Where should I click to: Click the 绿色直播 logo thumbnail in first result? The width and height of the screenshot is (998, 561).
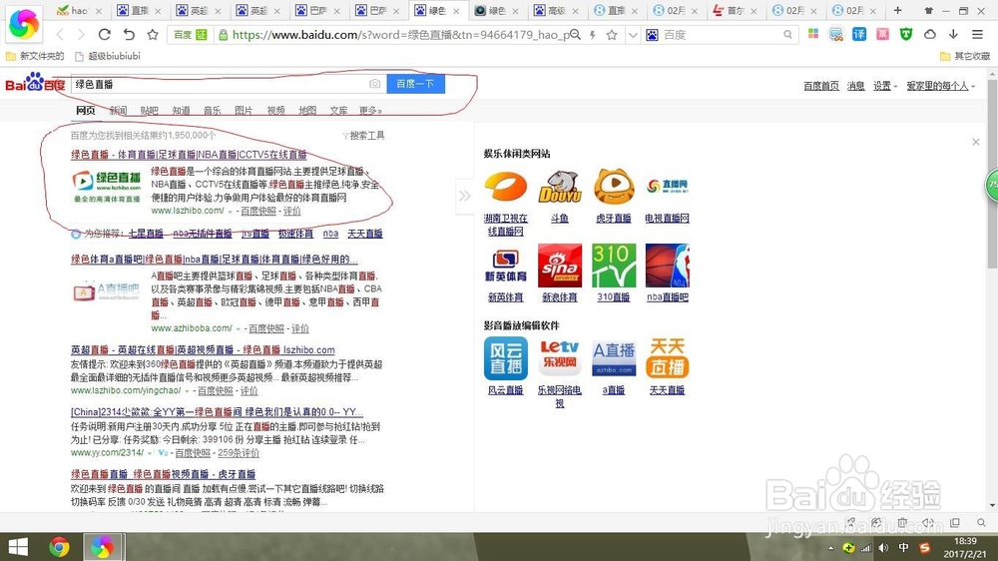coord(107,187)
